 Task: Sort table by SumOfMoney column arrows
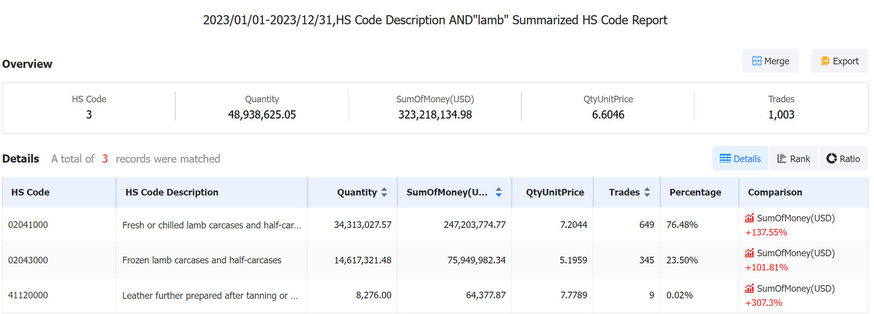coord(499,192)
